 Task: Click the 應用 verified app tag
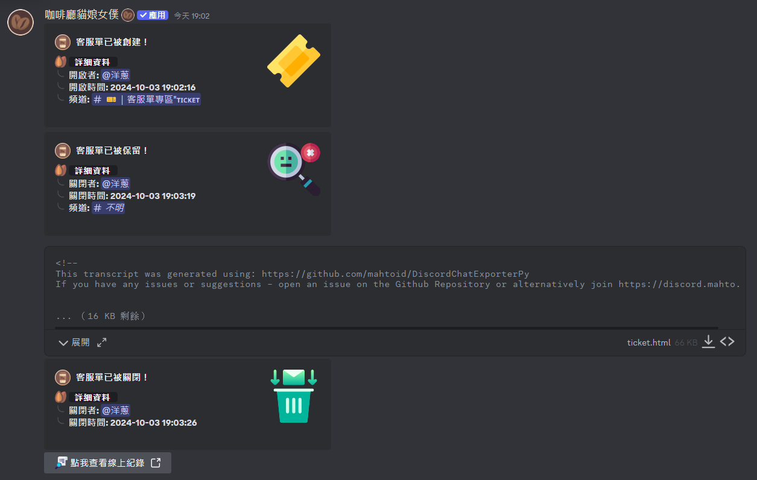point(153,15)
